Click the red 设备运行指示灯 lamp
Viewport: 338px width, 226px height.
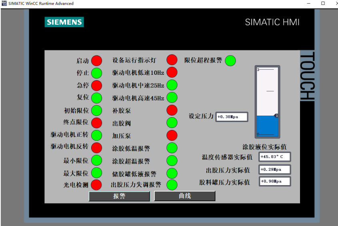[172, 60]
